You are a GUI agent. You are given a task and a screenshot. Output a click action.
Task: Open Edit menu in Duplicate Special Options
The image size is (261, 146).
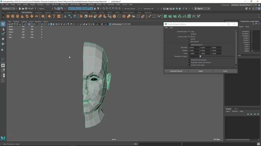166,28
